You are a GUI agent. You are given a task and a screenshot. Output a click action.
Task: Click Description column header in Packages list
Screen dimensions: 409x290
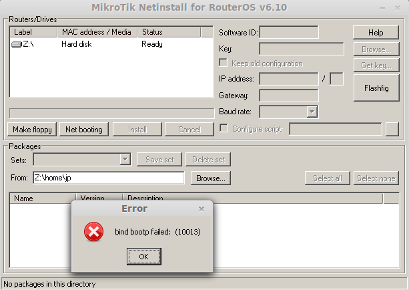click(x=252, y=198)
